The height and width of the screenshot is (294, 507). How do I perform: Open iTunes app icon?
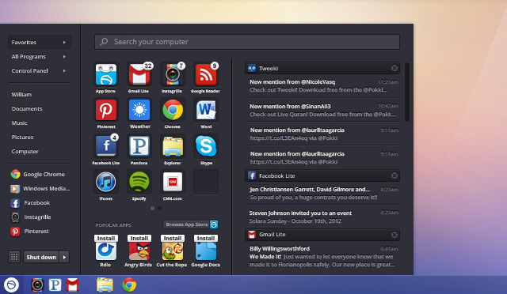pyautogui.click(x=106, y=182)
